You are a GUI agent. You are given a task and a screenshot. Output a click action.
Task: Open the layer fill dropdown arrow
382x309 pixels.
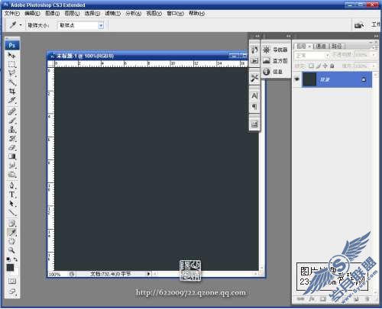click(x=374, y=66)
